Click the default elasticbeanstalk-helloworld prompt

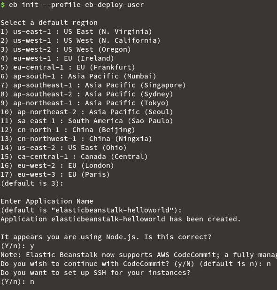coord(91,210)
